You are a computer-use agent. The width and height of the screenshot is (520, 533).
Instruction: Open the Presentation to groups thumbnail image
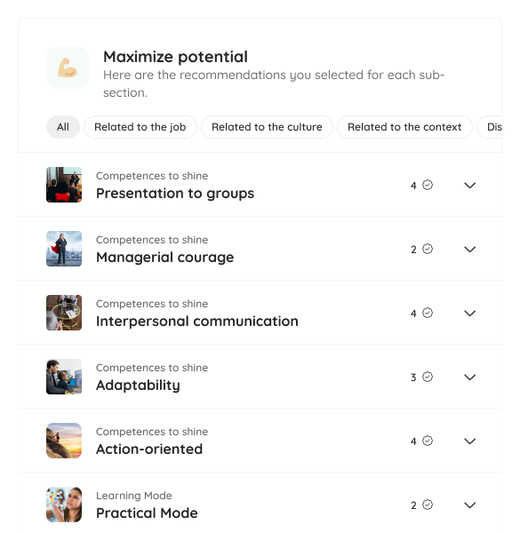[x=64, y=185]
